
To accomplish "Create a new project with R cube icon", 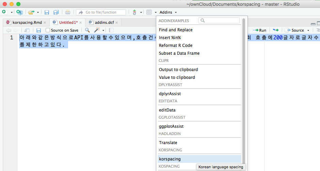I will (x=20, y=12).
